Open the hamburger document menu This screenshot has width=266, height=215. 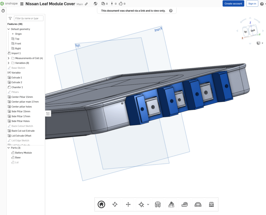click(22, 4)
